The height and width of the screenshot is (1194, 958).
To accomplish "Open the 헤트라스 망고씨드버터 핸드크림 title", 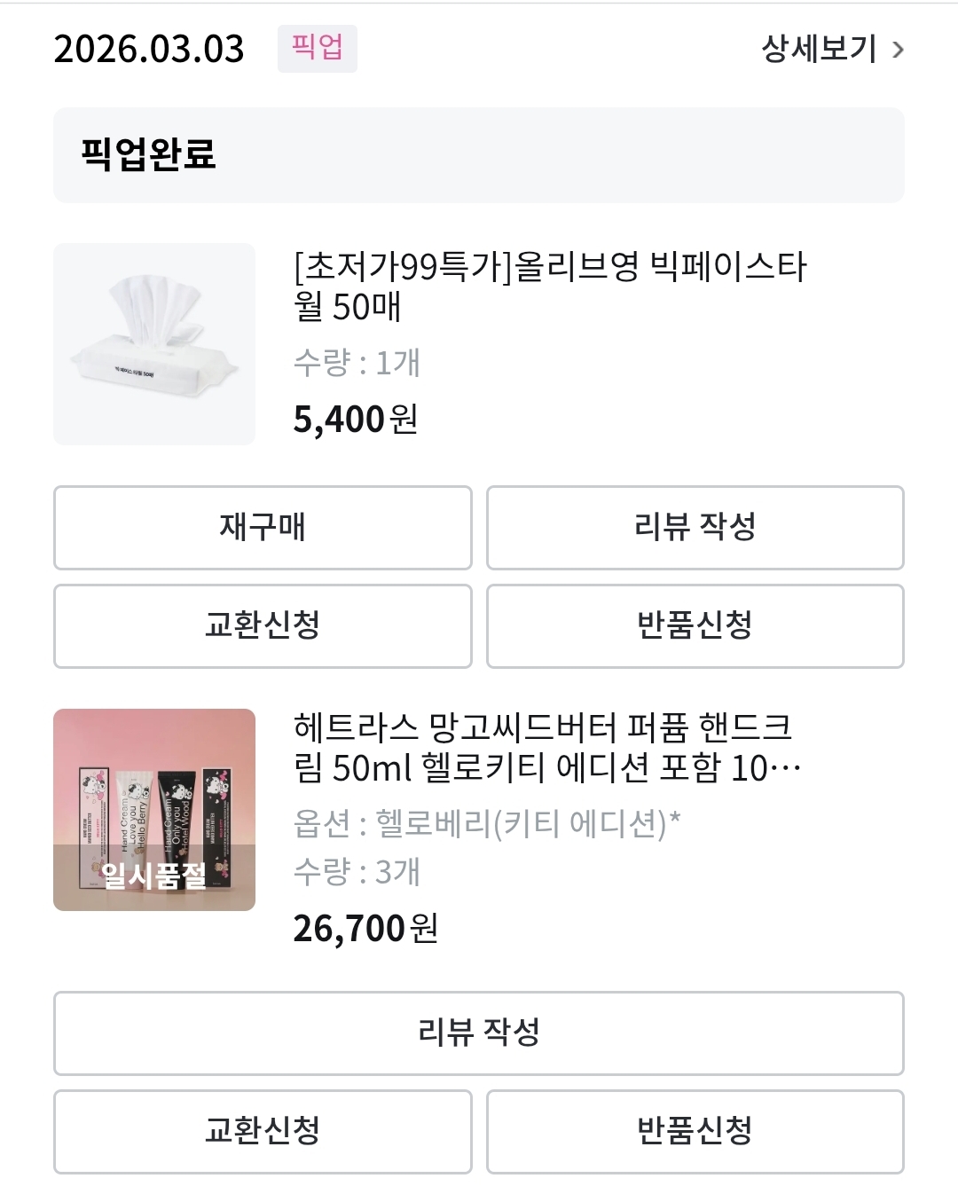I will (x=546, y=748).
